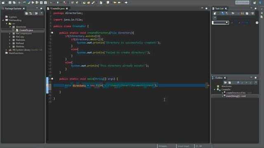Viewport: 264px width, 148px height.
Task: Click the Writable status bar entry
Action: tap(163, 146)
